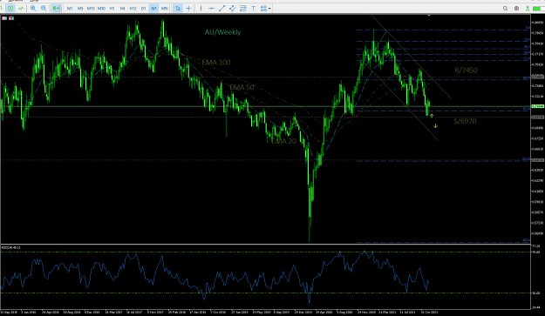Viewport: 545px width, 316px height.
Task: Click the RSI indicator label
Action: point(11,247)
